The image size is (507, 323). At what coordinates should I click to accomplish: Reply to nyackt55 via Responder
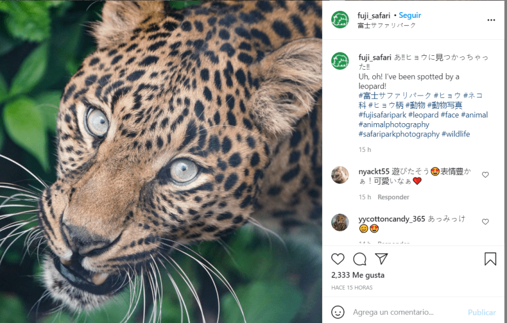pyautogui.click(x=393, y=197)
